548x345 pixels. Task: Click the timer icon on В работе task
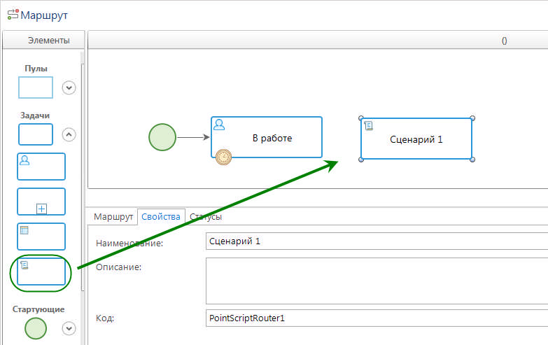tap(223, 157)
